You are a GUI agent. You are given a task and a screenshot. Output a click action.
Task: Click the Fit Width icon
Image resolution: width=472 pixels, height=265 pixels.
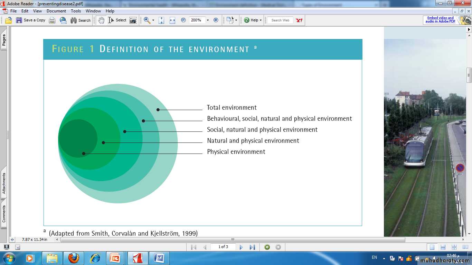tap(172, 20)
